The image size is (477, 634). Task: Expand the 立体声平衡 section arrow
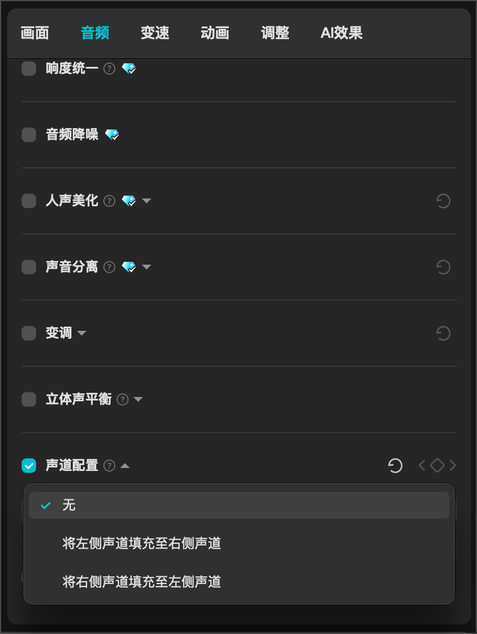point(138,399)
